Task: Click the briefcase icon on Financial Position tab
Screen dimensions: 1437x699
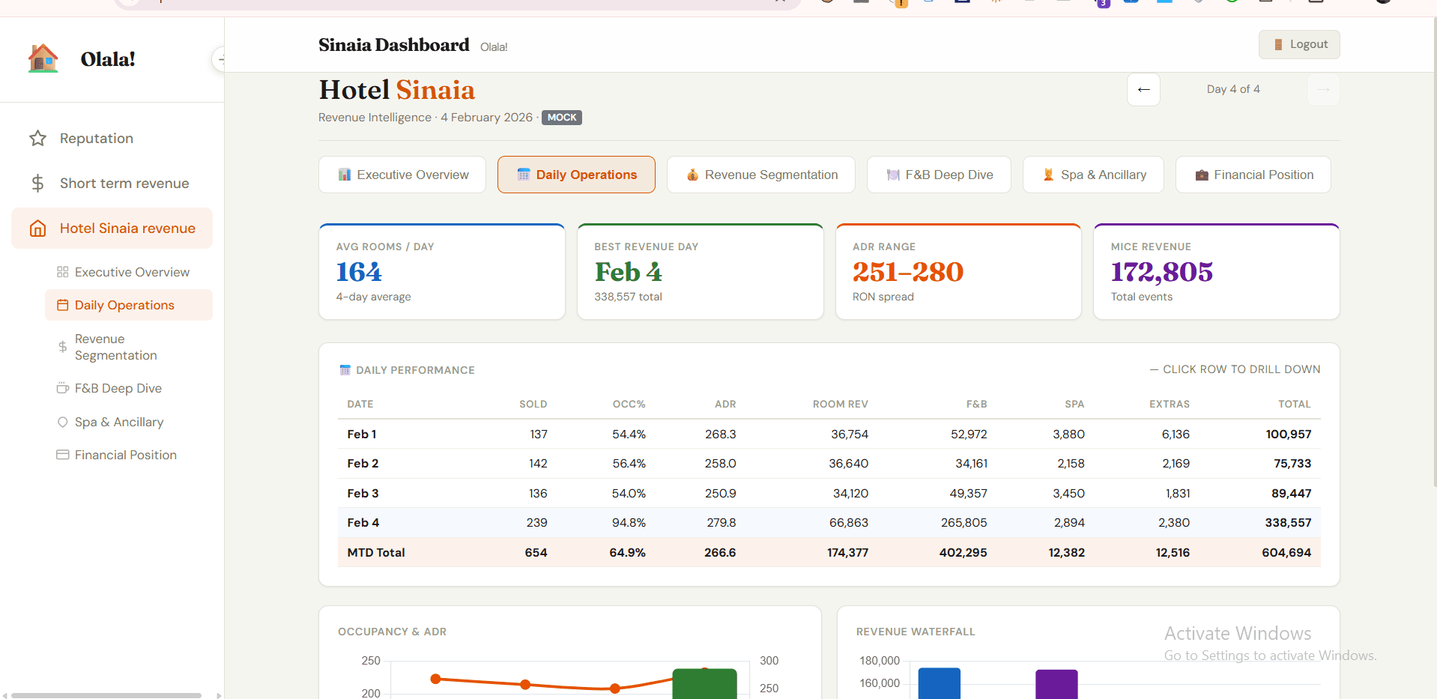Action: pos(1202,175)
